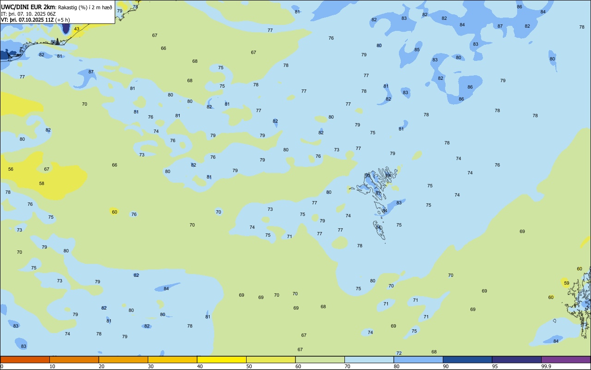Choose the light green 60–70 legend swatch
Screen dimensions: 591x370
[x=320, y=359]
